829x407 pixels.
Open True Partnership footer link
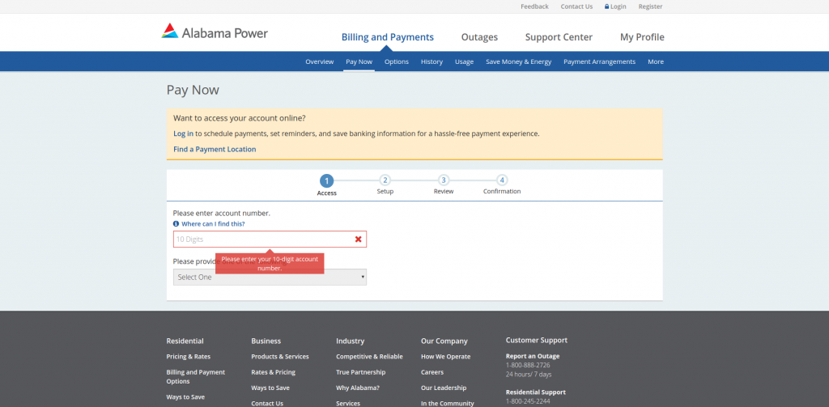(361, 372)
